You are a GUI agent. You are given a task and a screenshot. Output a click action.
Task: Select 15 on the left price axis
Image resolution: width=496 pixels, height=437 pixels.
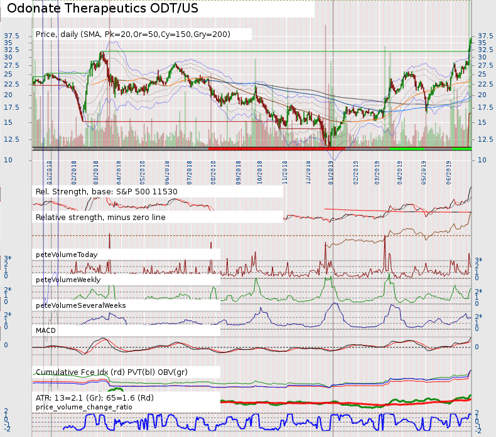tap(8, 122)
